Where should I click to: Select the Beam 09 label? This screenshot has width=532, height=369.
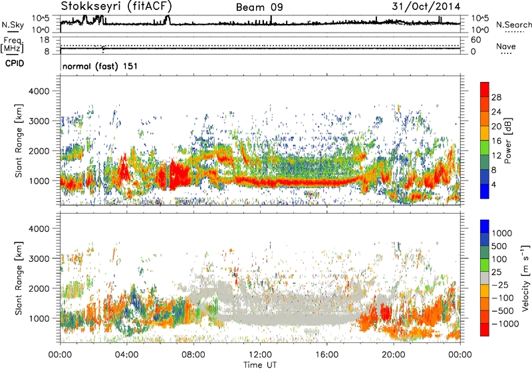[259, 7]
